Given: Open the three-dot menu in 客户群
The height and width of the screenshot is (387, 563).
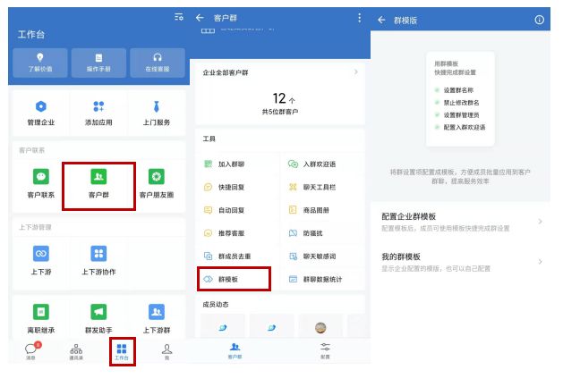Looking at the screenshot, I should click(359, 18).
